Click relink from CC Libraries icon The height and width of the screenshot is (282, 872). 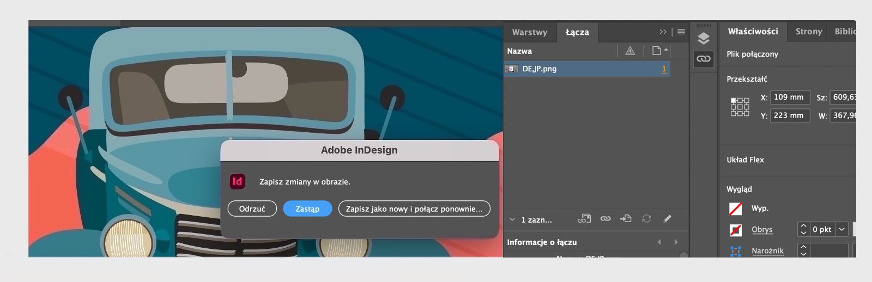tap(584, 218)
